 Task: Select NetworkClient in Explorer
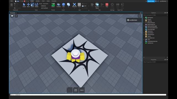(151, 23)
